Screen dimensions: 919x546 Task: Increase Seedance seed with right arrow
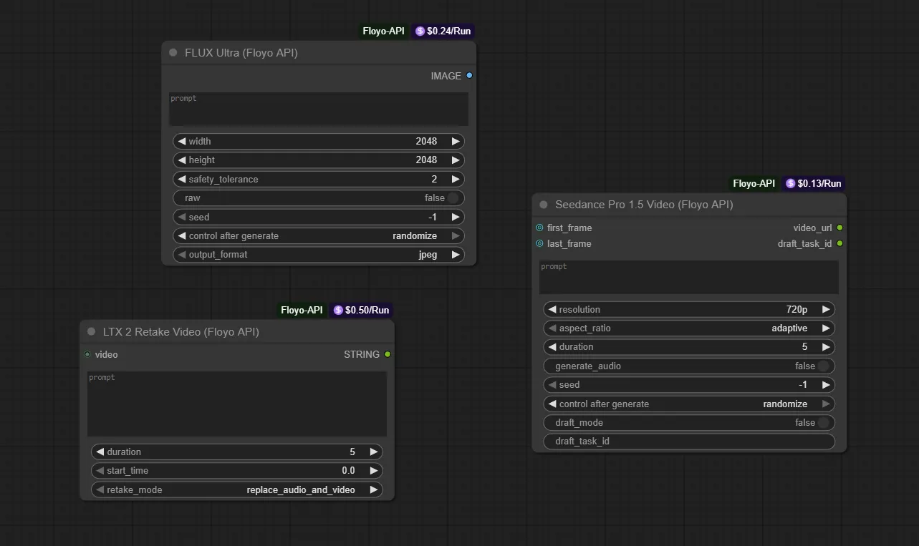826,384
